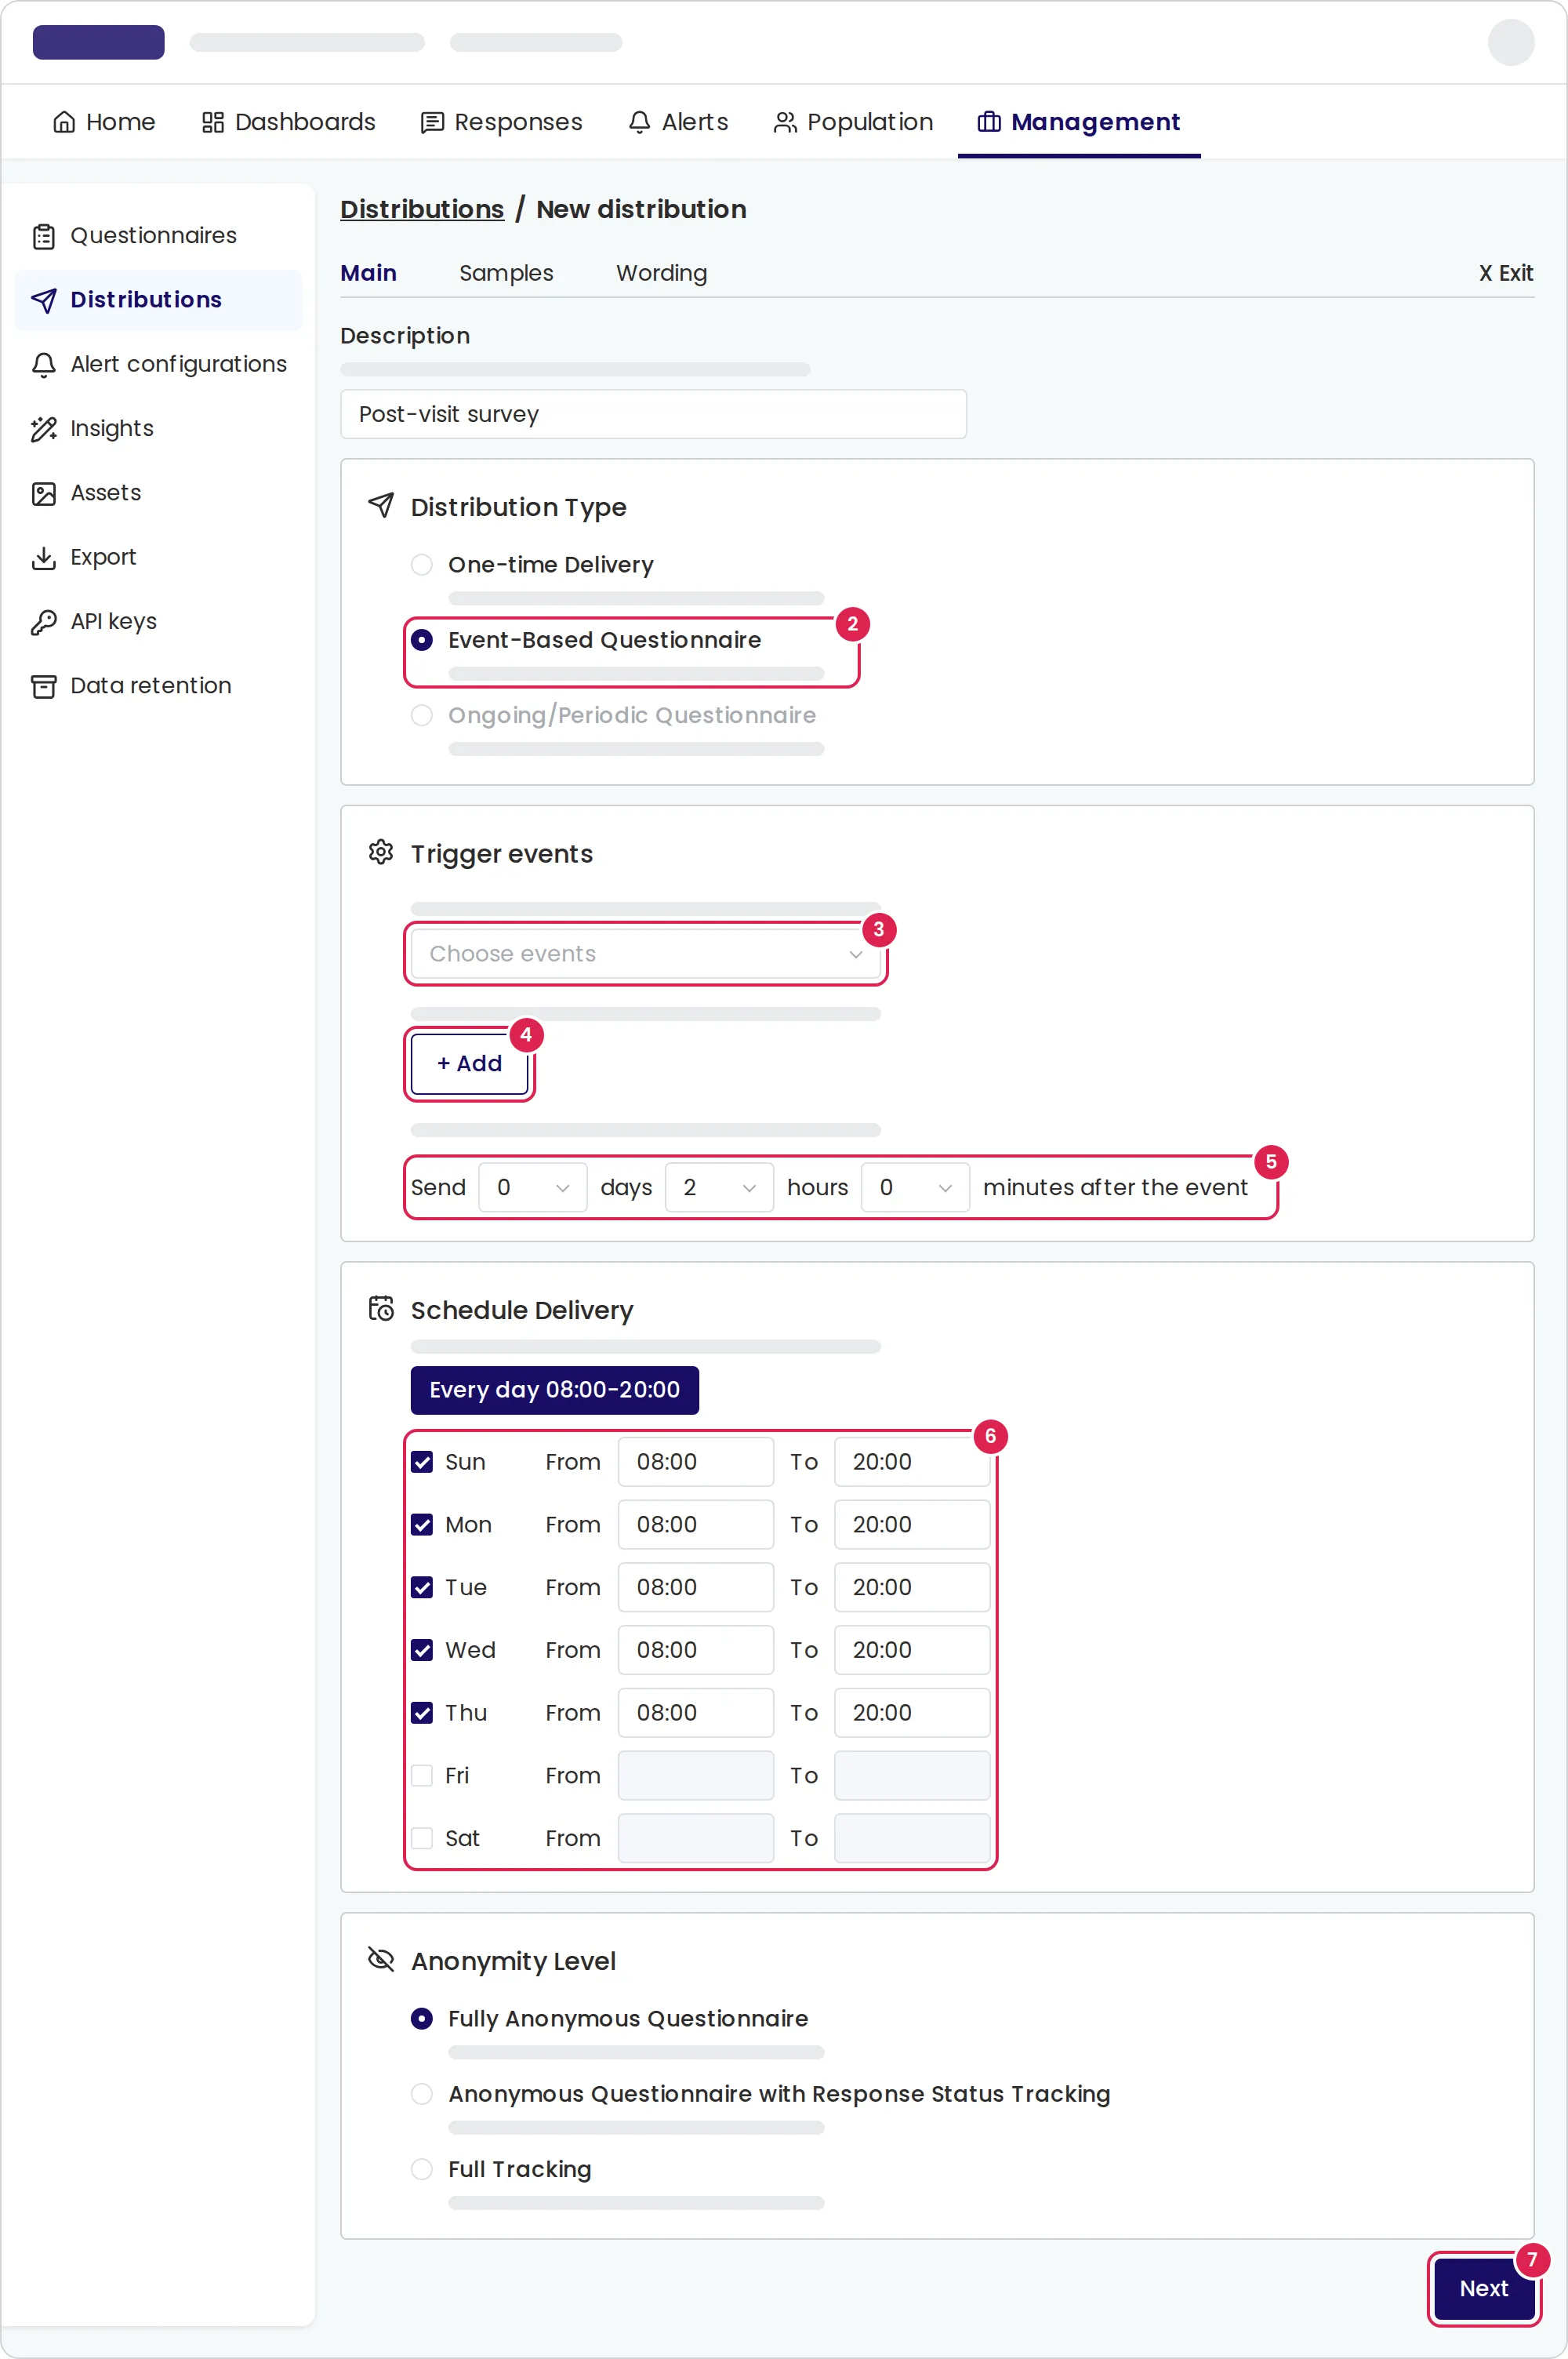Select Full Tracking radio button
The height and width of the screenshot is (2359, 1568).
[x=422, y=2169]
